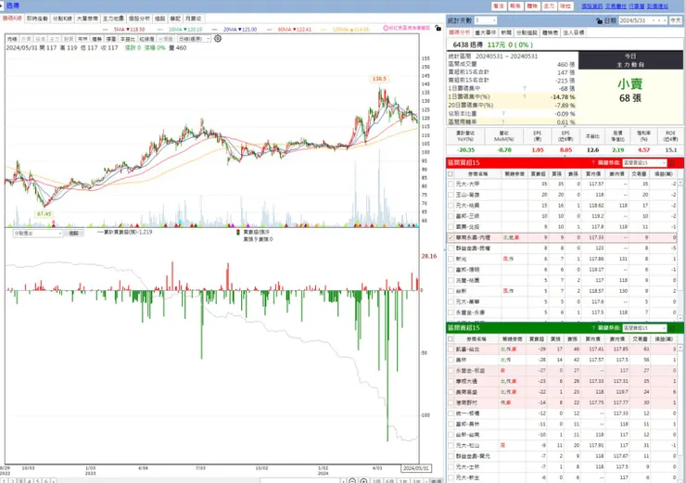Open the 新聞 tab in right panel
This screenshot has width=686, height=483.
(506, 32)
